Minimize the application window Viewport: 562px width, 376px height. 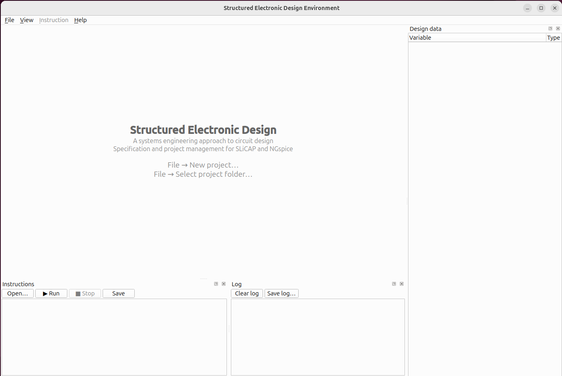pyautogui.click(x=528, y=8)
